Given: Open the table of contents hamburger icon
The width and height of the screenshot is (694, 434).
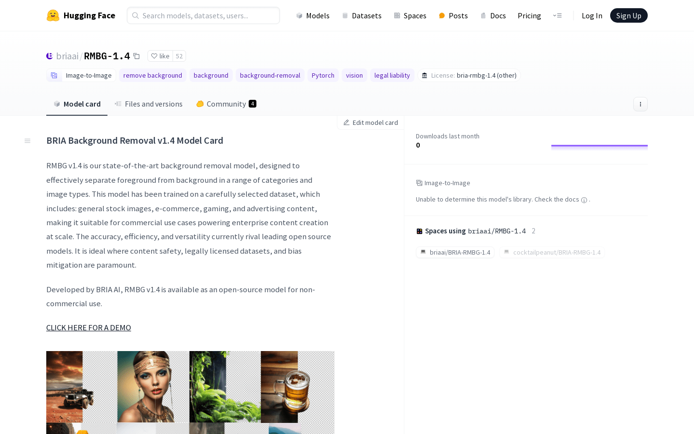Looking at the screenshot, I should tap(27, 141).
